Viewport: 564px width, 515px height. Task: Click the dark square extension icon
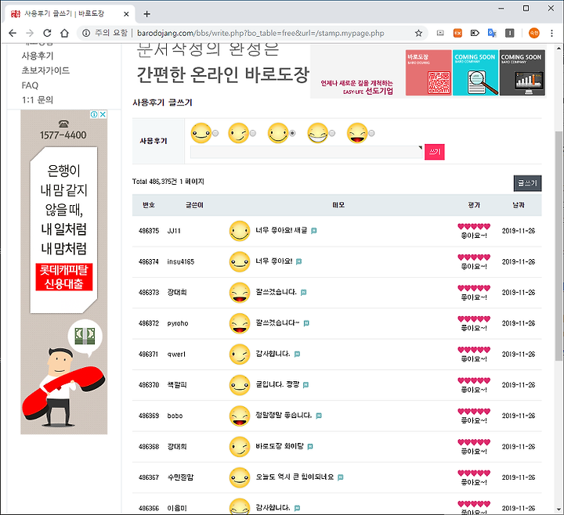coord(509,33)
